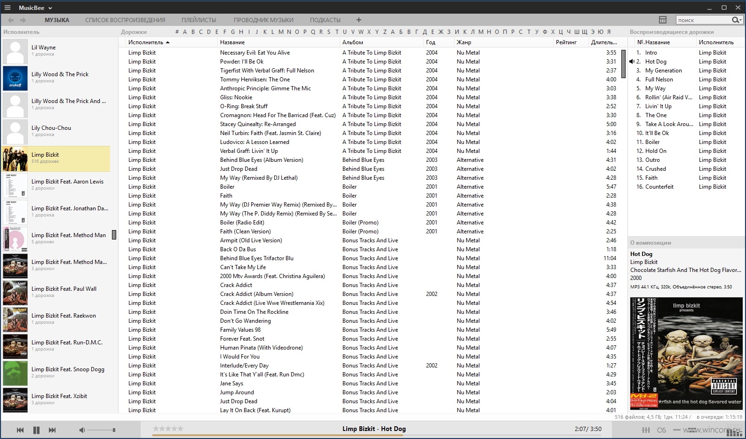Jump to letter L in alphabet bar
This screenshot has width=746, height=439.
pos(273,32)
